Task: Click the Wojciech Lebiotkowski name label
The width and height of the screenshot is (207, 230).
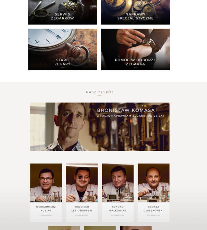Action: (82, 209)
